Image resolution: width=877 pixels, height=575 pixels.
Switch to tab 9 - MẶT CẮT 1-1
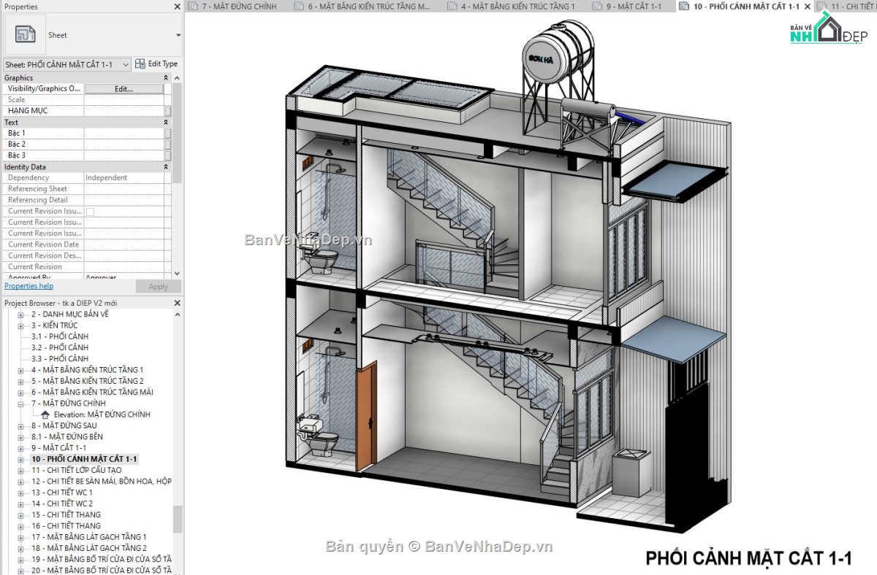tap(634, 6)
